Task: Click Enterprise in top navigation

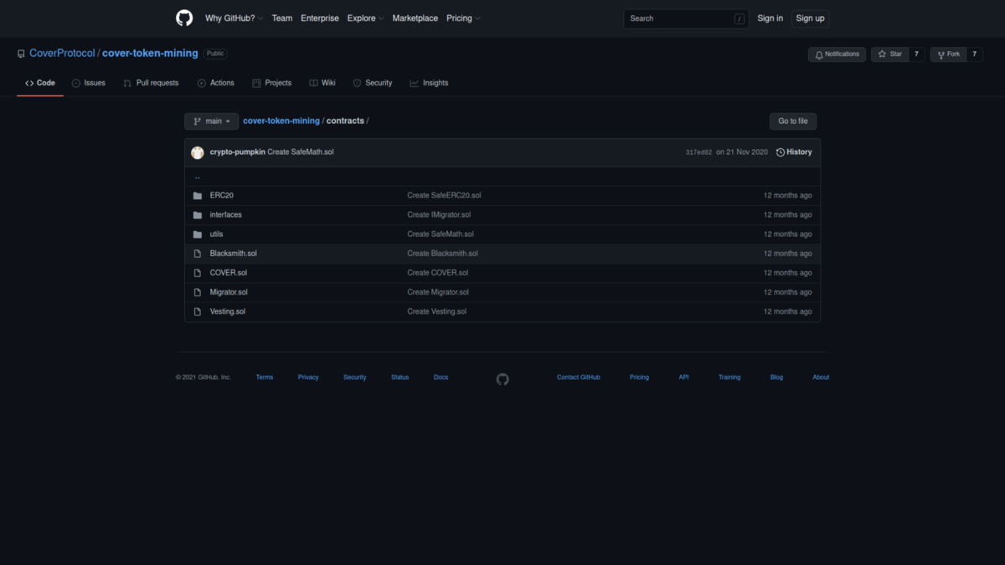Action: [x=320, y=18]
